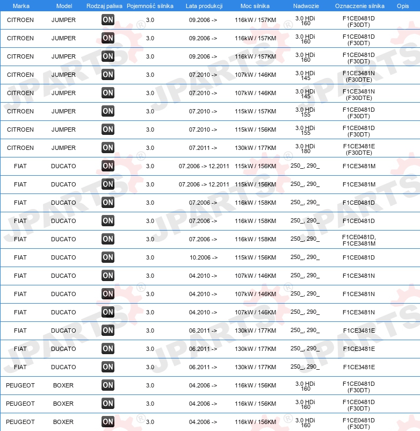Click F1CE0481D in the 10.2006 row
This screenshot has width=420, height=431.
point(359,257)
